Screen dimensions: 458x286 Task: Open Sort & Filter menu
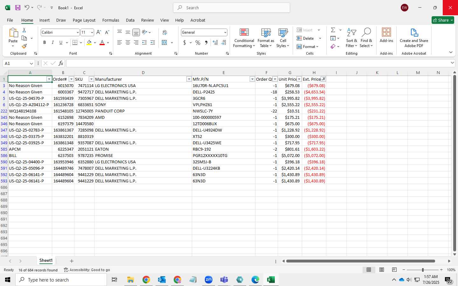pyautogui.click(x=351, y=38)
